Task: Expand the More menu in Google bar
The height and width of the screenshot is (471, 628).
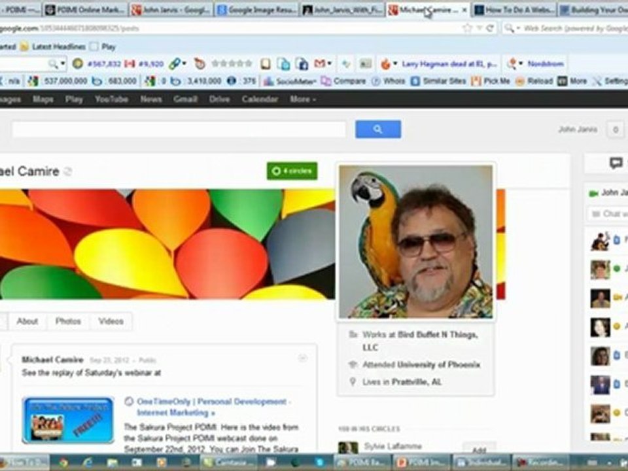Action: pos(303,99)
